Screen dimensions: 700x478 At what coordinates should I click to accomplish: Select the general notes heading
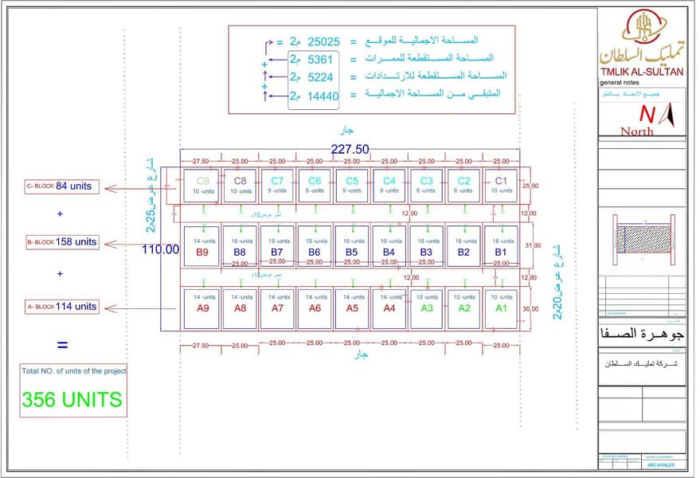[620, 83]
